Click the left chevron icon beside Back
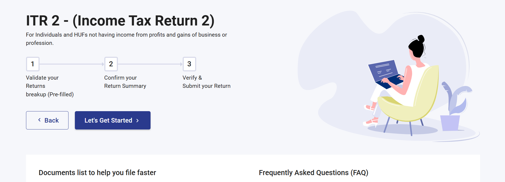The width and height of the screenshot is (505, 182). [x=39, y=120]
